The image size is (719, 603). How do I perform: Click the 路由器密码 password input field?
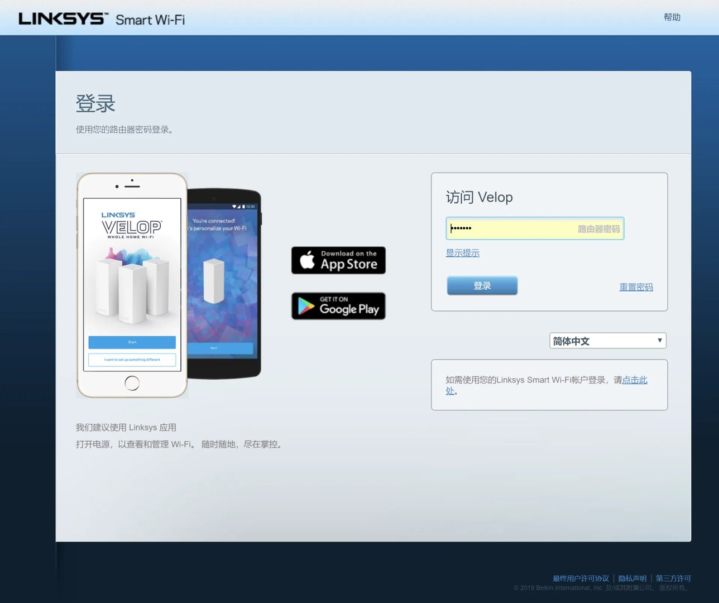point(534,228)
